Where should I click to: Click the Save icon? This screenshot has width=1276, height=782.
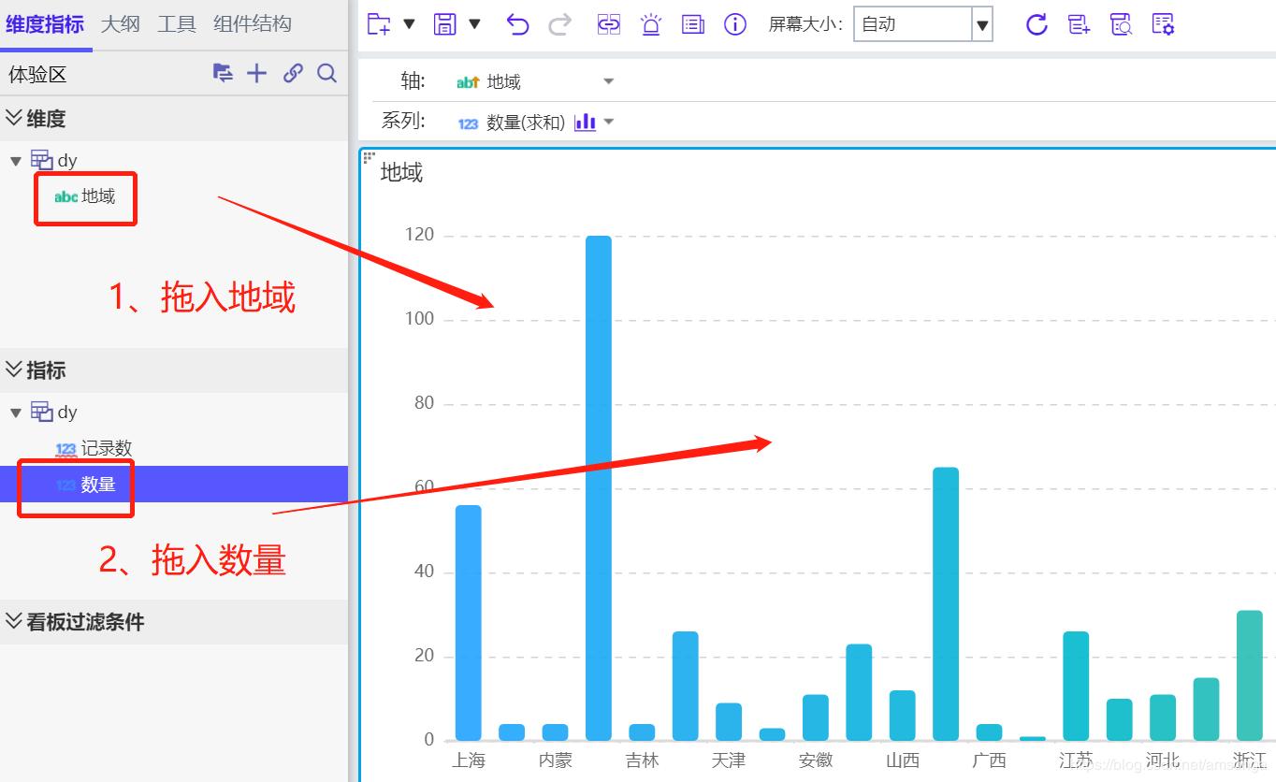pyautogui.click(x=443, y=24)
